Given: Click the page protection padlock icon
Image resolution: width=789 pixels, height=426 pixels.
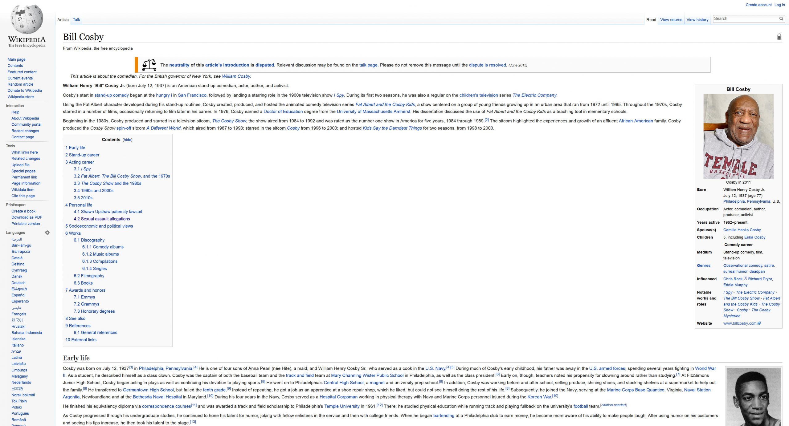Looking at the screenshot, I should tap(779, 37).
